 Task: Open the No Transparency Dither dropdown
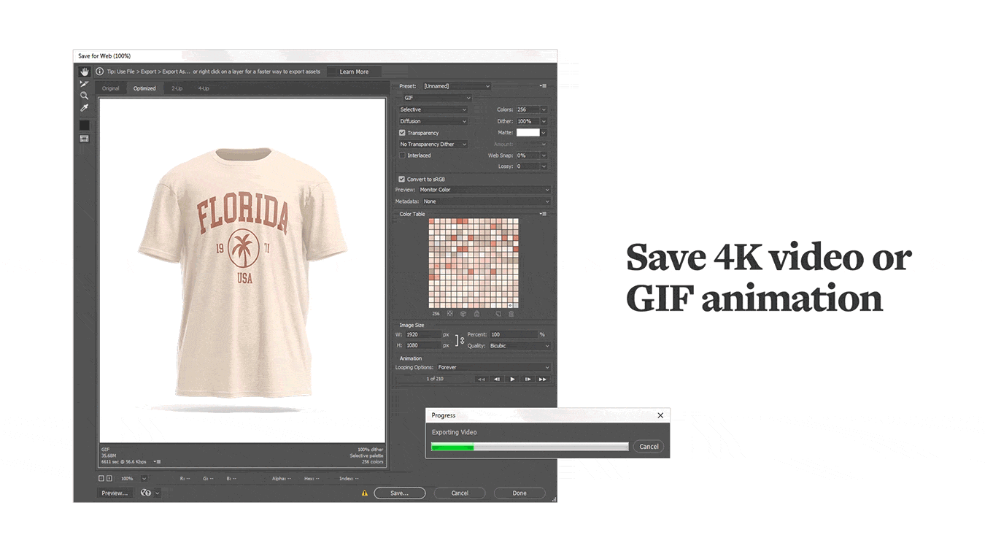[433, 145]
